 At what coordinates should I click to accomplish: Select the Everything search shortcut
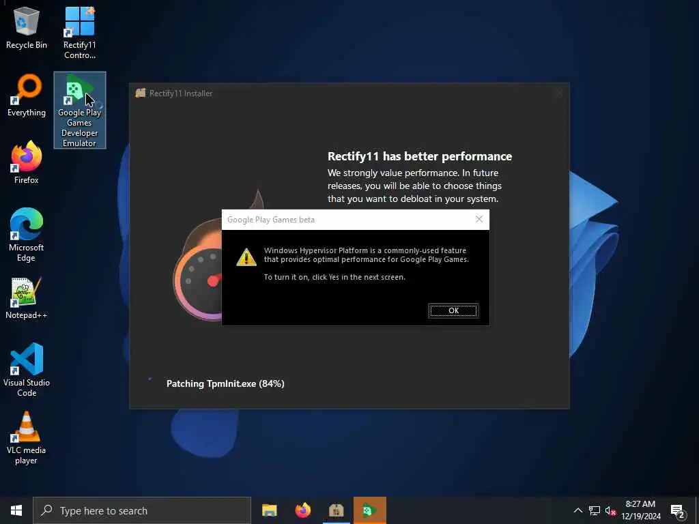(x=27, y=96)
